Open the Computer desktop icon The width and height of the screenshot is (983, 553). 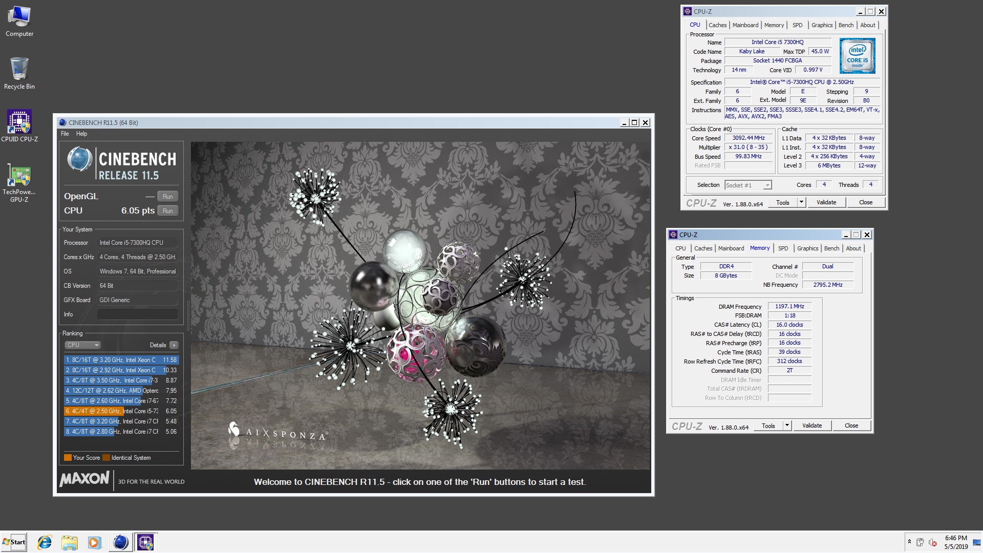click(x=19, y=22)
